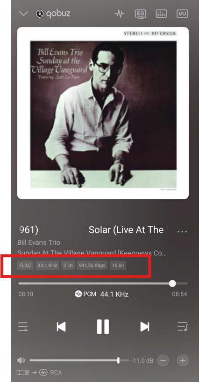Viewport: 199px width, 382px height.
Task: Open track options three-dot menu
Action: [x=182, y=231]
